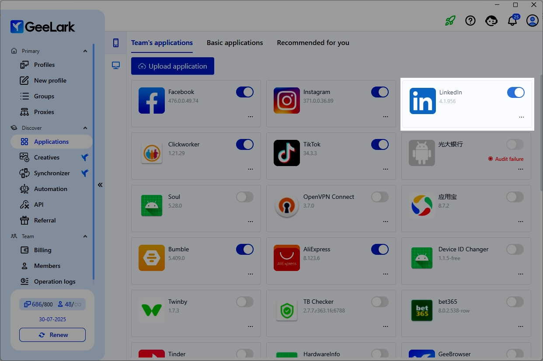
Task: Select the desktop monitor view icon
Action: 116,66
